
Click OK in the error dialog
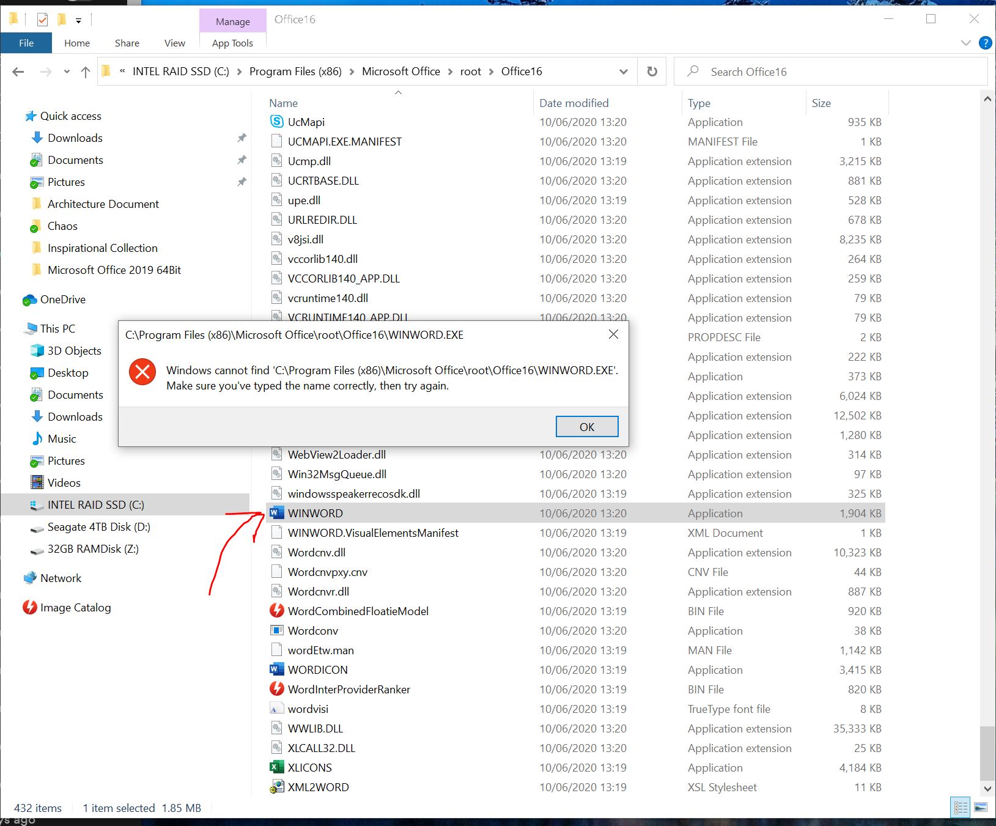(x=587, y=427)
